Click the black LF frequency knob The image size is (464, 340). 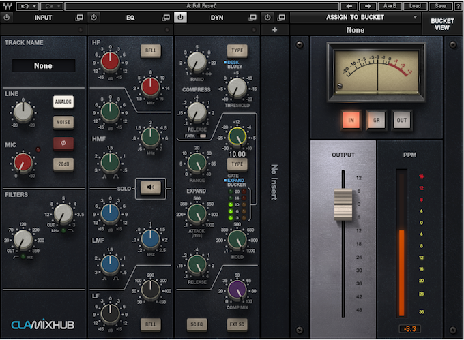(x=151, y=290)
